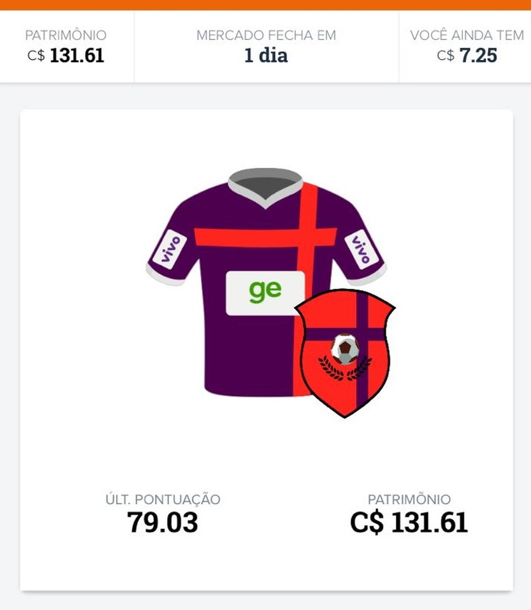Click the MERCADO FECHA EM heading
This screenshot has height=610, width=531.
pyautogui.click(x=266, y=36)
